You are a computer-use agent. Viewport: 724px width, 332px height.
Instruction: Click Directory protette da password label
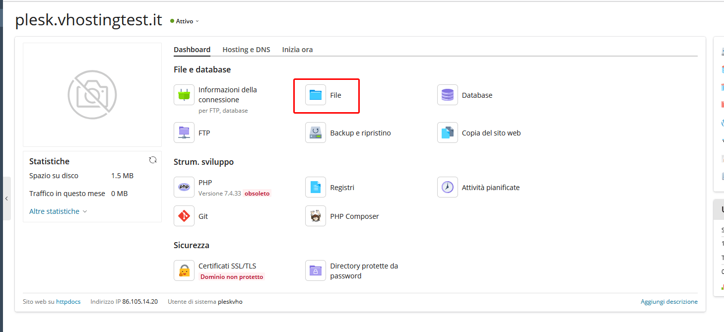pyautogui.click(x=364, y=271)
